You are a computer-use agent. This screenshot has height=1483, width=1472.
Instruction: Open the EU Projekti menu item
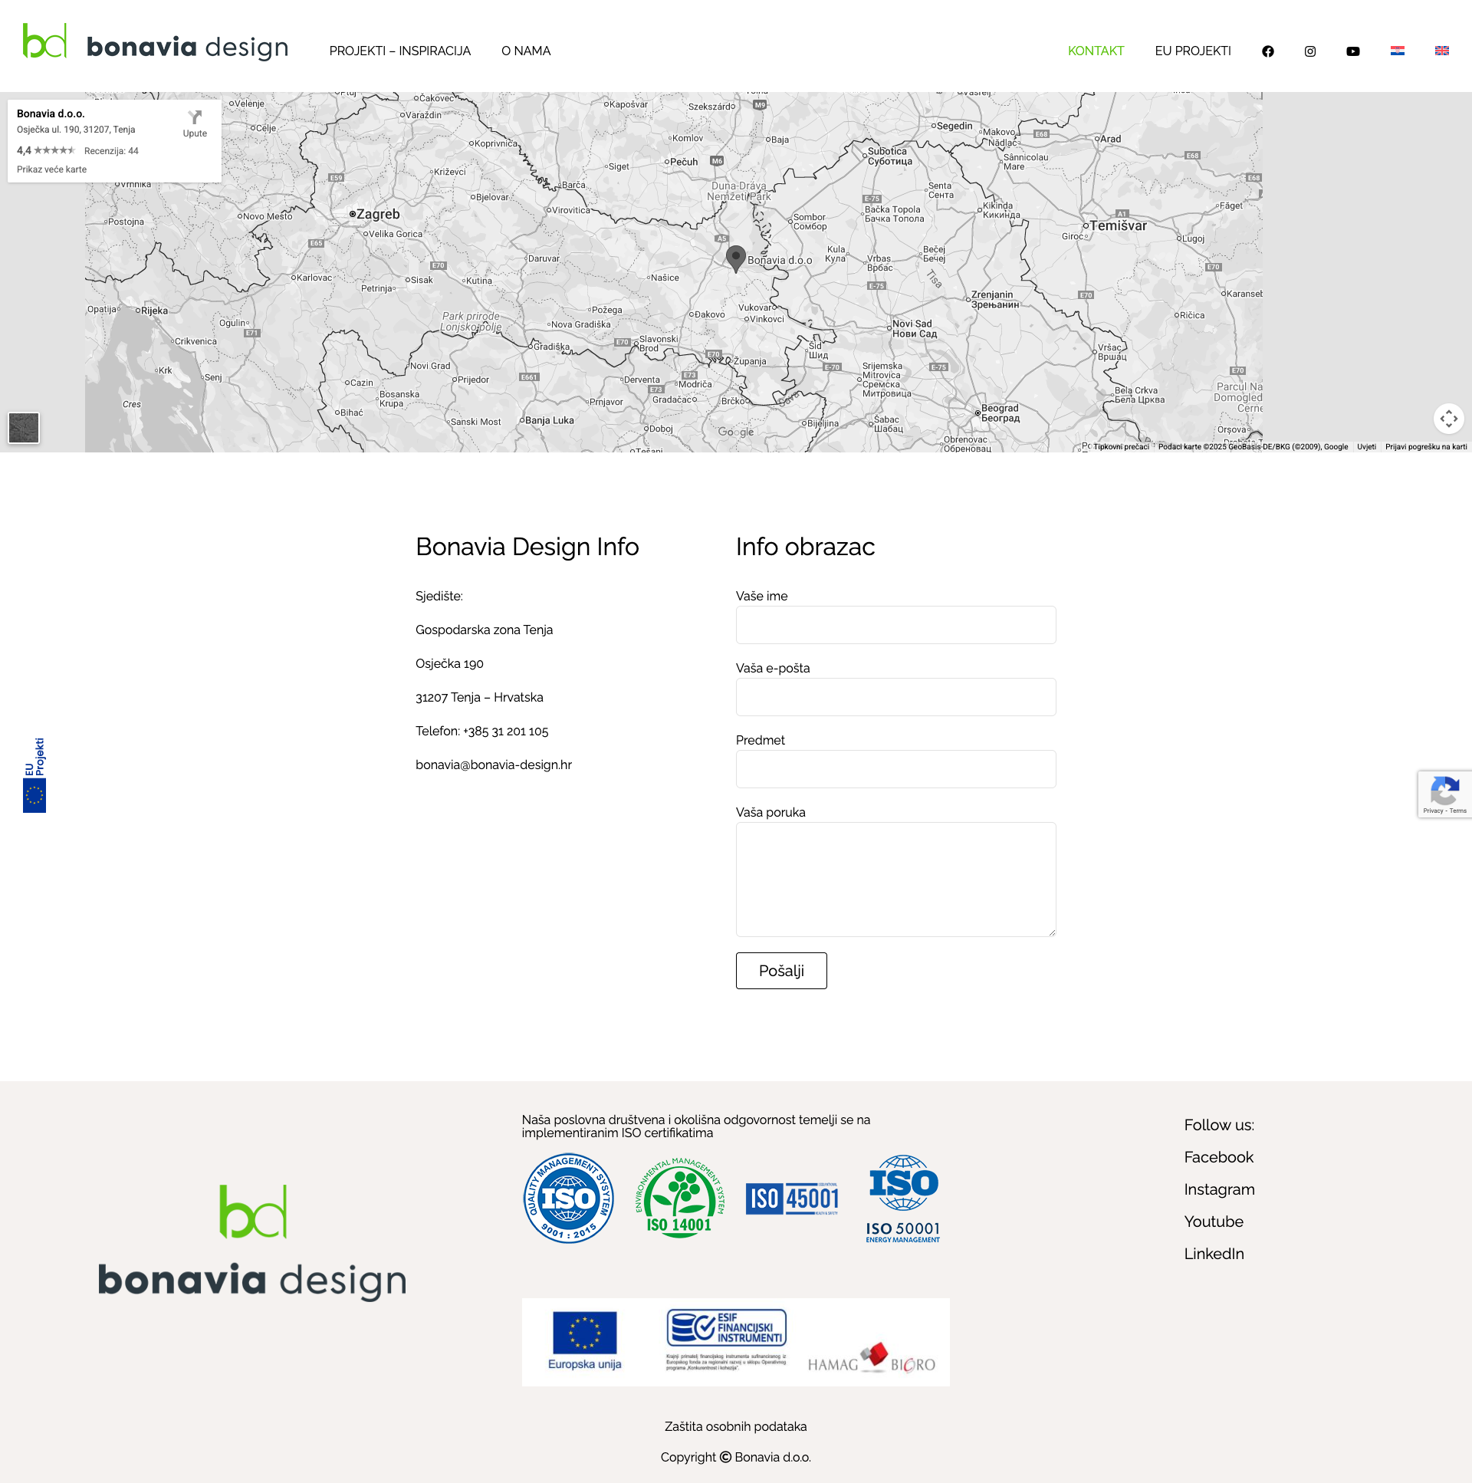click(x=1192, y=51)
